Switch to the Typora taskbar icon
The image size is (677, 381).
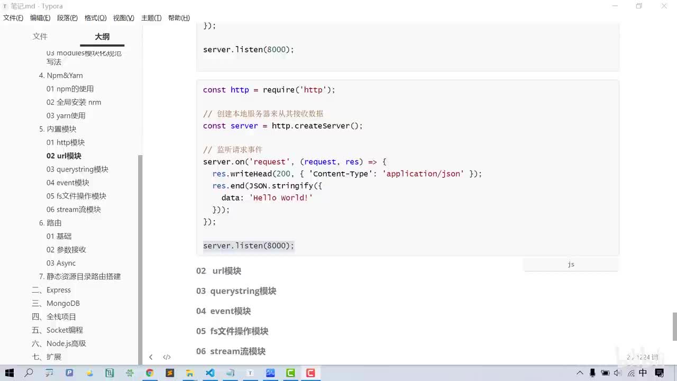point(250,373)
